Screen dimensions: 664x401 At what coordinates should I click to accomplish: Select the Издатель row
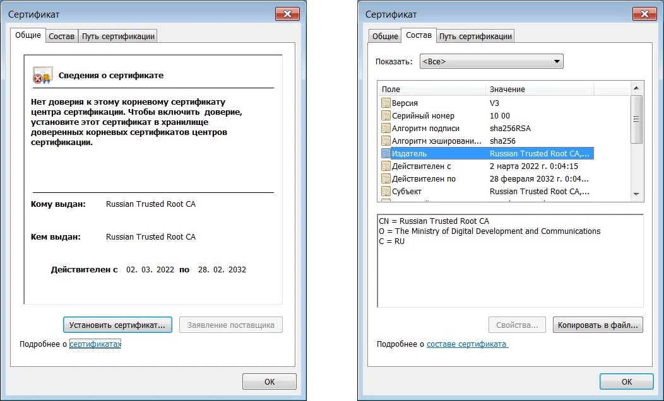coord(487,154)
